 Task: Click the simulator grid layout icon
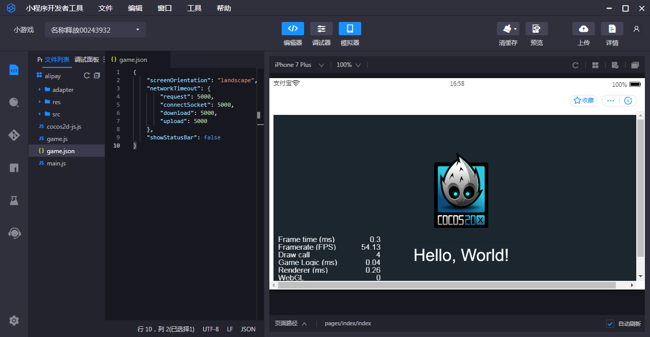tap(595, 65)
